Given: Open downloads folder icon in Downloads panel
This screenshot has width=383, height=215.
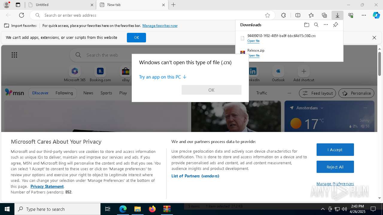Looking at the screenshot, I should [x=306, y=25].
